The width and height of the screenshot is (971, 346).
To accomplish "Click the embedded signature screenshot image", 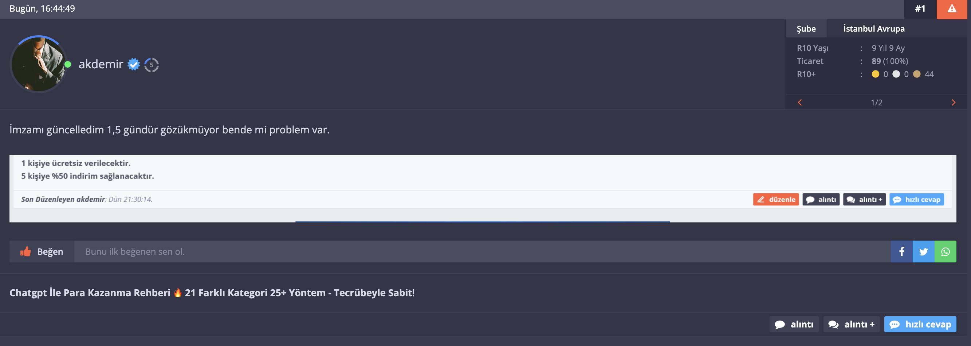I will pyautogui.click(x=483, y=189).
